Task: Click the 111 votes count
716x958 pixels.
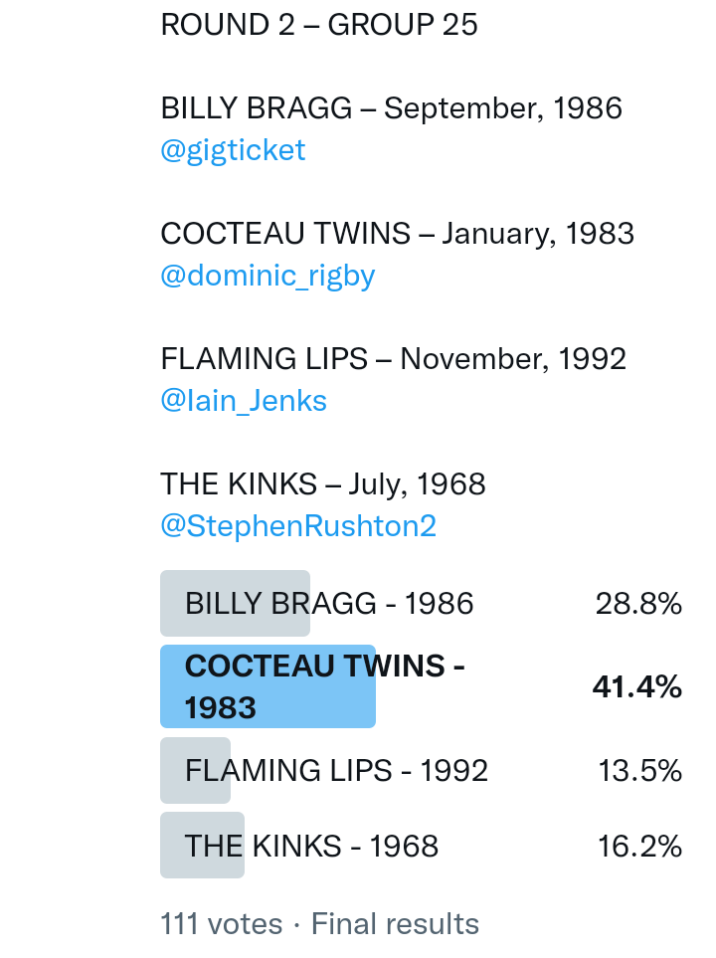Action: coord(221,924)
